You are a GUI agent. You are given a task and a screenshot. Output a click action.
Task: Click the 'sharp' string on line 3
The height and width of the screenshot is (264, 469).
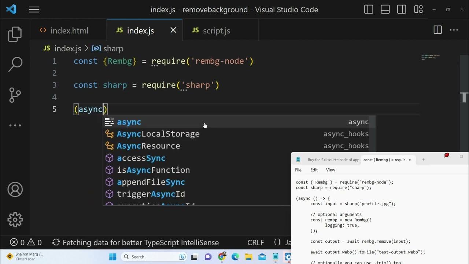198,85
